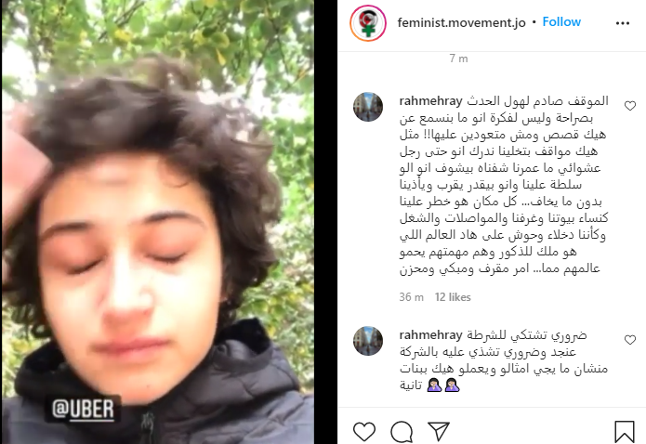Screen dimensions: 646x444
Task: Open the 36 m comment timestamp
Action: (411, 297)
